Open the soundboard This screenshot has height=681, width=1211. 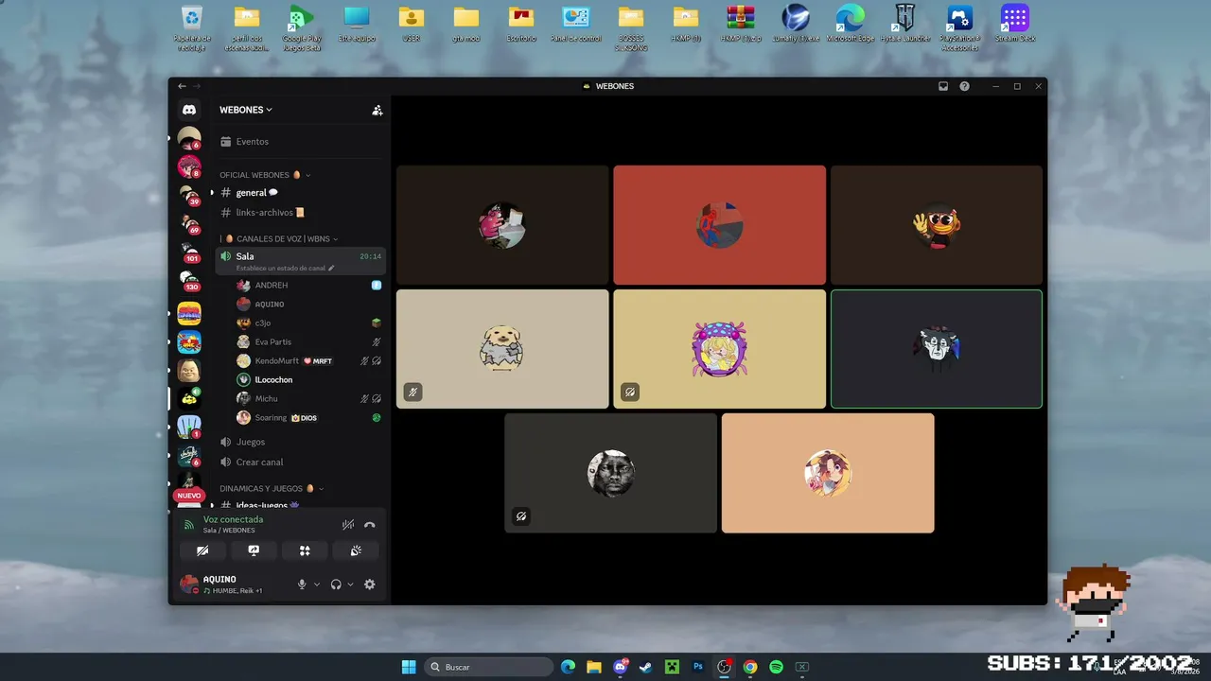point(356,550)
